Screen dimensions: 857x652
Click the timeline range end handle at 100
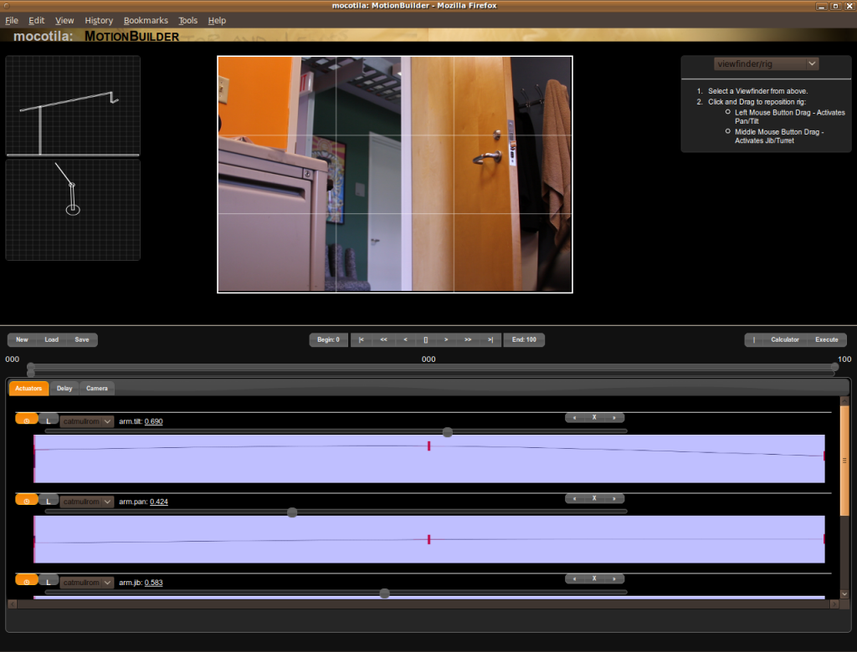[834, 366]
